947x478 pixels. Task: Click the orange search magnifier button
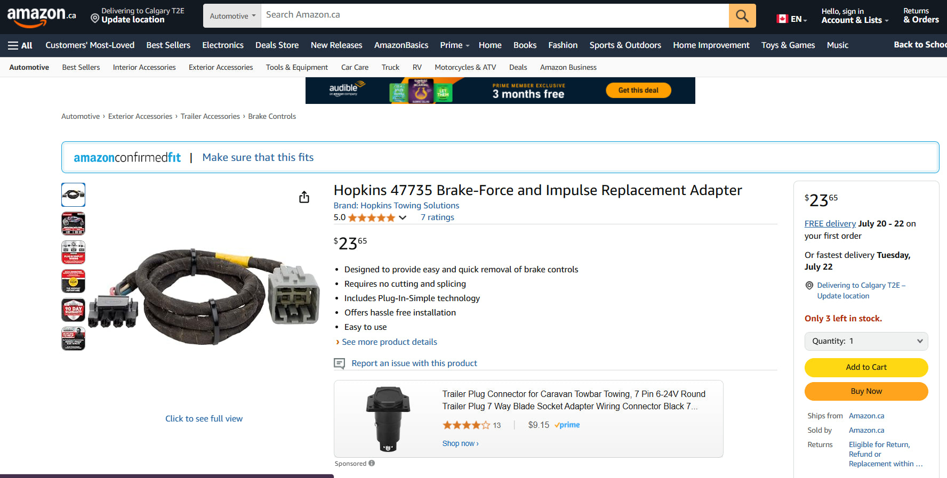tap(742, 16)
